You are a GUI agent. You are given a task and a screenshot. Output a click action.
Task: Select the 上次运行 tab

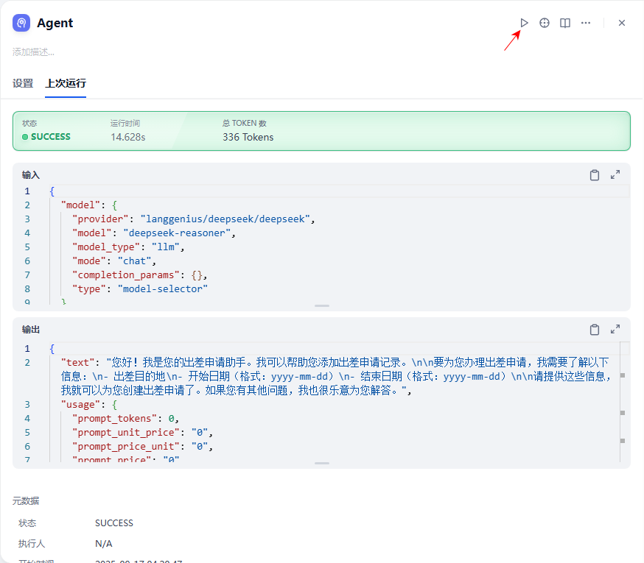[66, 83]
